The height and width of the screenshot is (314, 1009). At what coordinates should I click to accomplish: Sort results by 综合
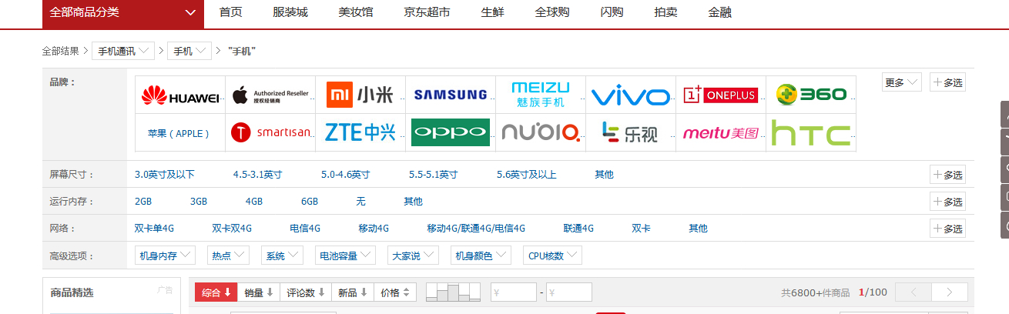pyautogui.click(x=216, y=292)
